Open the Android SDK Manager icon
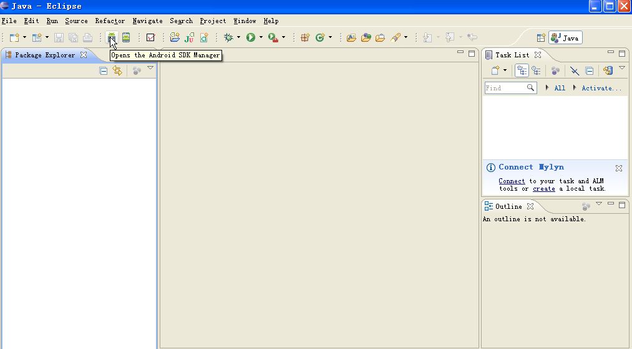The image size is (632, 349). (112, 37)
